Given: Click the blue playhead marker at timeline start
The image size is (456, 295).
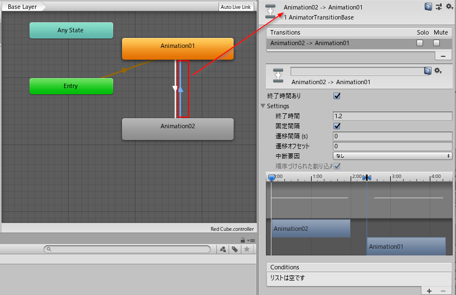Looking at the screenshot, I should pos(271,178).
